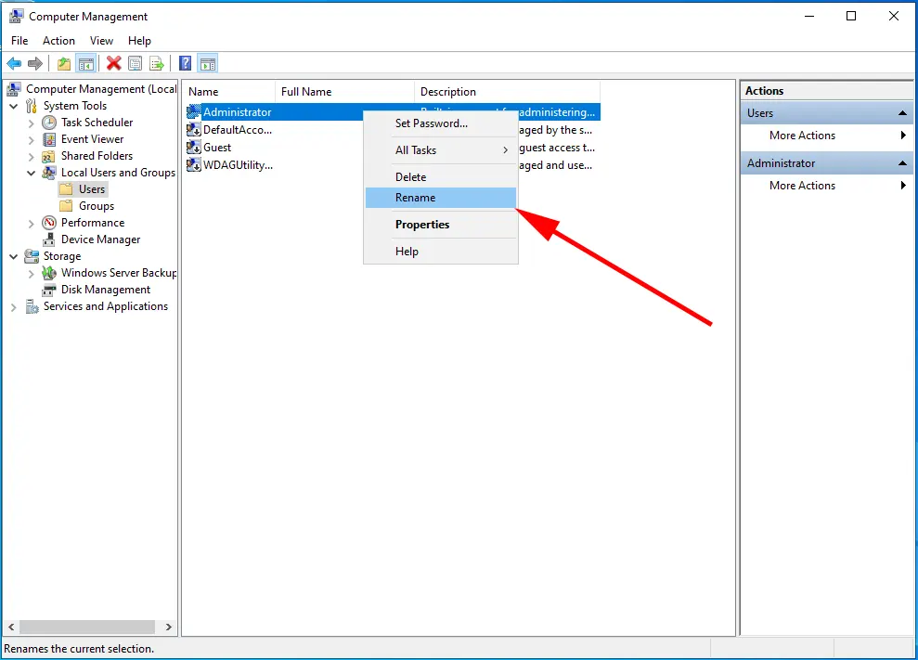The image size is (918, 660).
Task: Open the File menu
Action: (19, 41)
